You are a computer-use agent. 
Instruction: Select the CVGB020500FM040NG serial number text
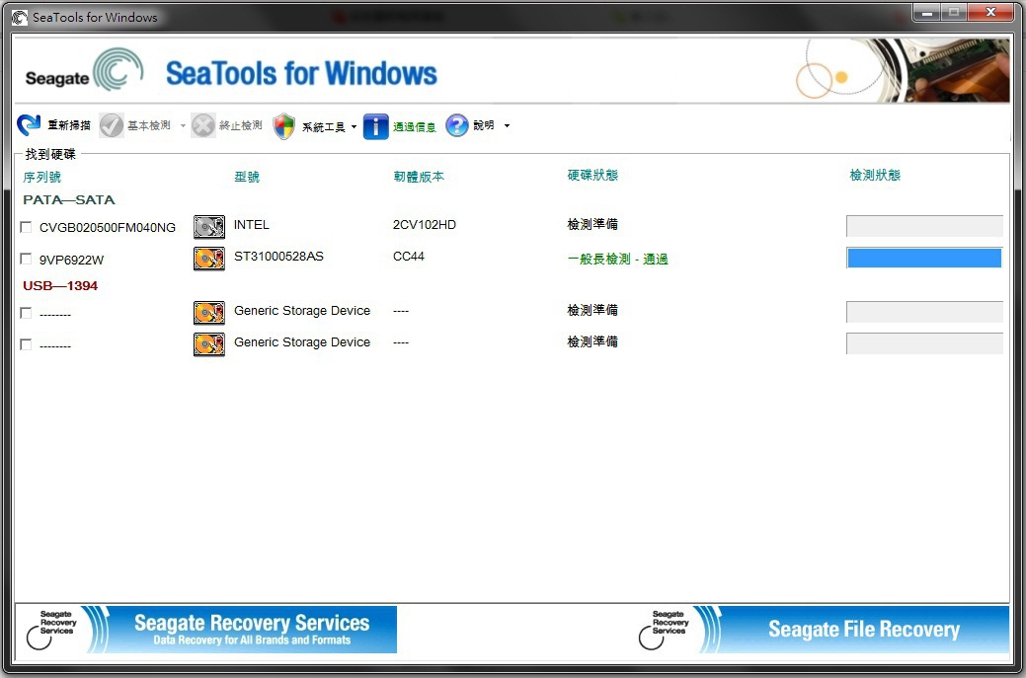coord(108,228)
